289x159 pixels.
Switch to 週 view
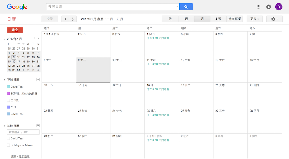(186, 19)
